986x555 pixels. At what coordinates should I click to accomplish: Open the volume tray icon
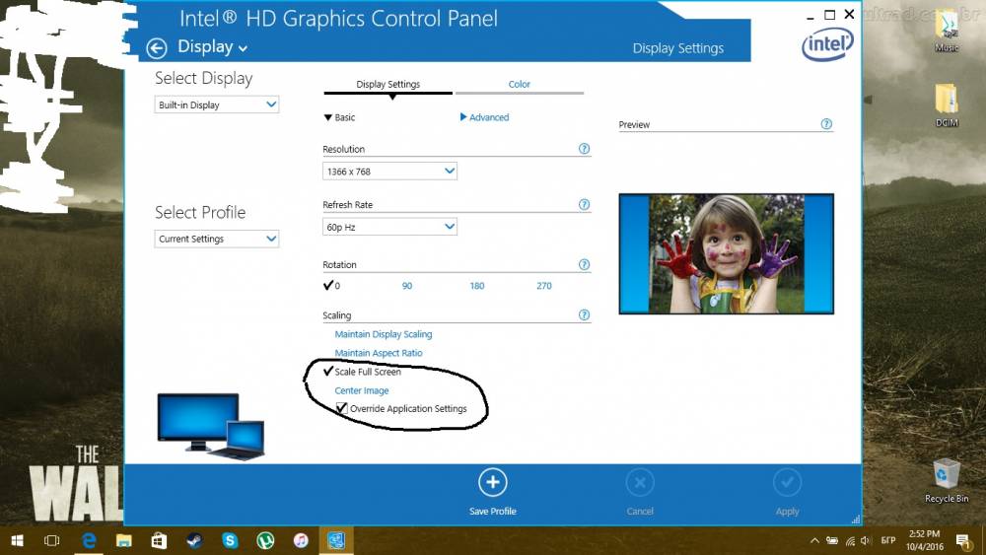866,540
